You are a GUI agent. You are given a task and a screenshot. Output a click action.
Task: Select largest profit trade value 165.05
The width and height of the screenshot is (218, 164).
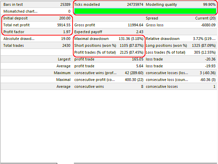click(138, 59)
